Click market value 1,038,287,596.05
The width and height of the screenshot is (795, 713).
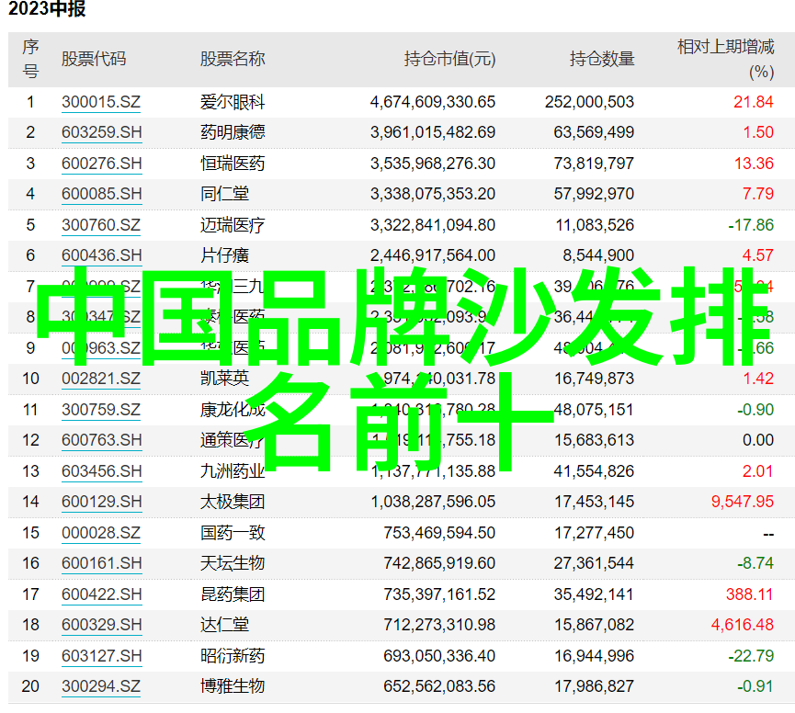[433, 502]
